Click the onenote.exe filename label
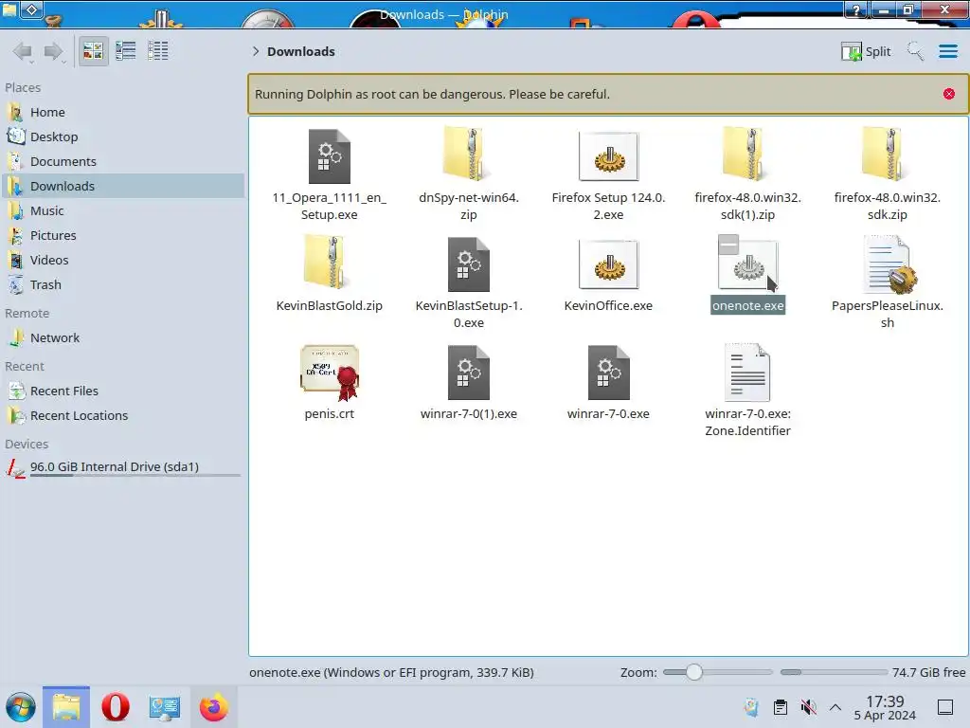The width and height of the screenshot is (970, 728). click(x=748, y=306)
